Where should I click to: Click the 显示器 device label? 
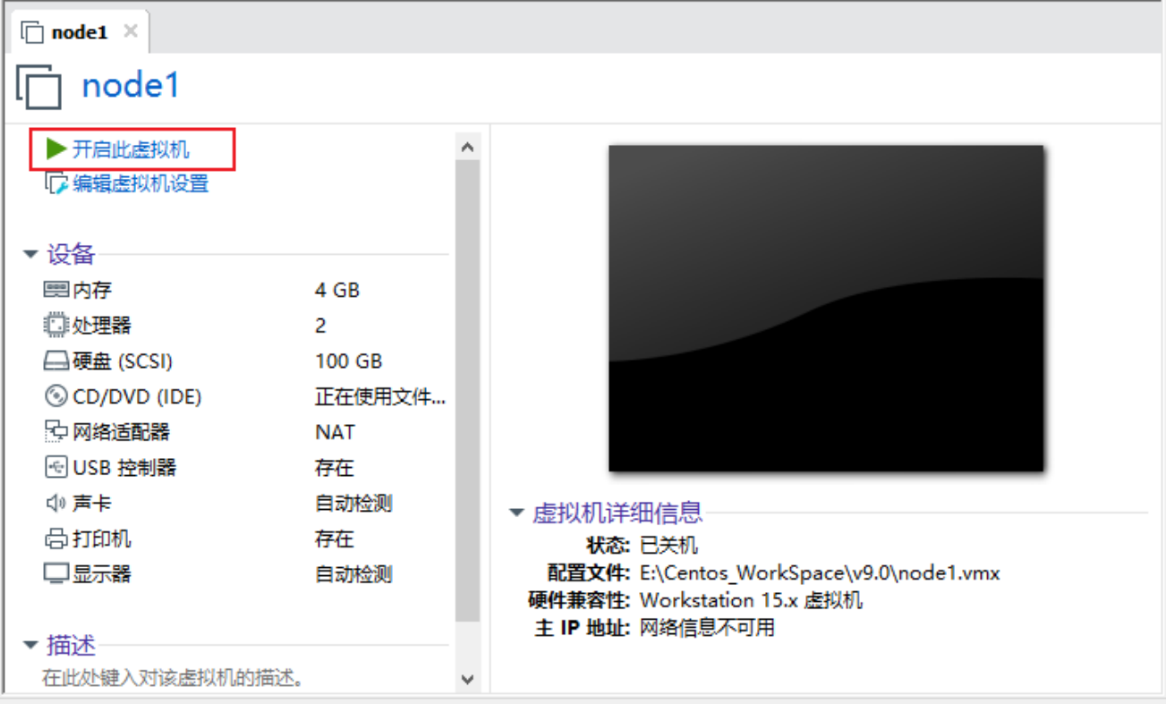point(102,573)
